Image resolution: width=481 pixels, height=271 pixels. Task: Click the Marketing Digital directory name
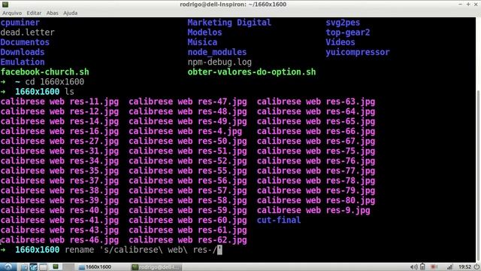coord(229,23)
